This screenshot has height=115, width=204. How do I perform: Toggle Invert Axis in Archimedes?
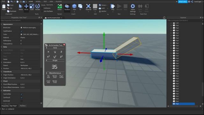[x=48, y=82]
